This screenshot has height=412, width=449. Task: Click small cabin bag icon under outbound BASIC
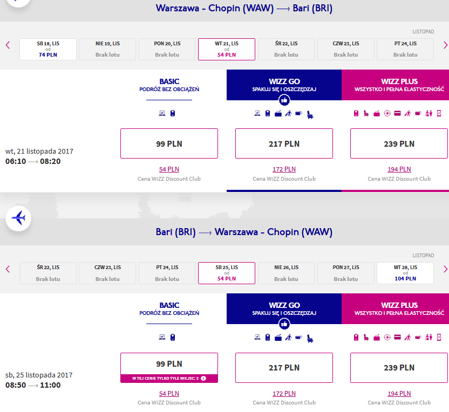click(172, 113)
